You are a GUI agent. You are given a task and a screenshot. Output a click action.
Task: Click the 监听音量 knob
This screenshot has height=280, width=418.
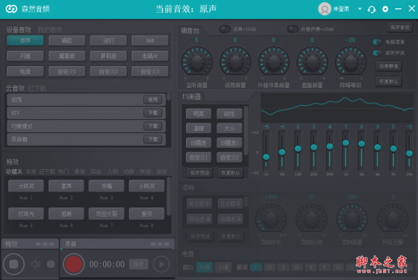coord(196,61)
